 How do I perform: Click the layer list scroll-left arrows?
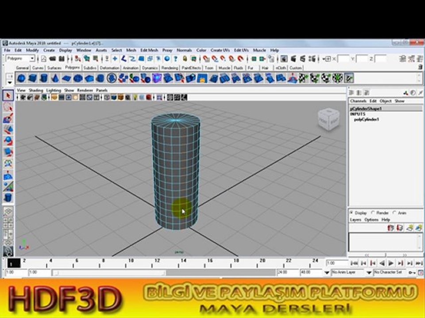pos(367,255)
